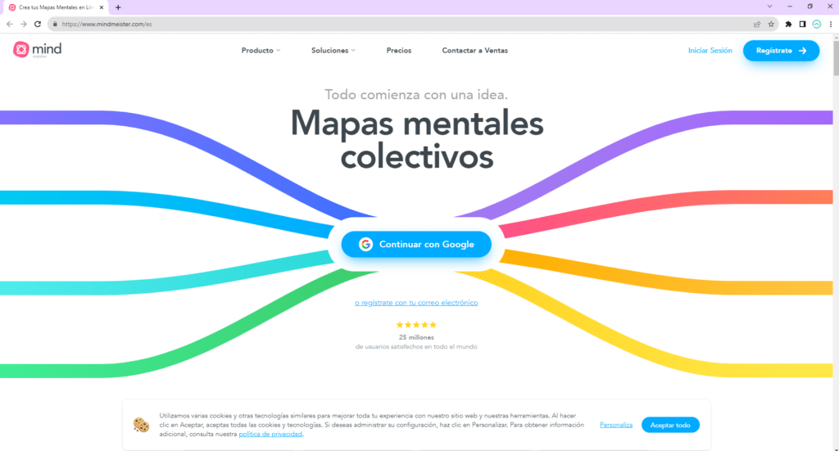The width and height of the screenshot is (839, 451).
Task: Open the green profile avatar icon
Action: tap(817, 24)
